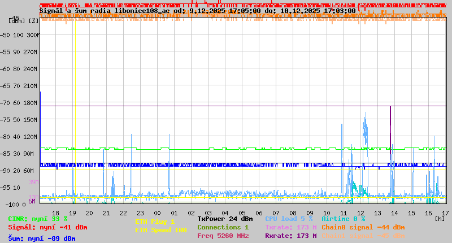The width and height of the screenshot is (452, 243).
Task: Click the '[dBm] [%]' axis unit header
Action: [24, 21]
